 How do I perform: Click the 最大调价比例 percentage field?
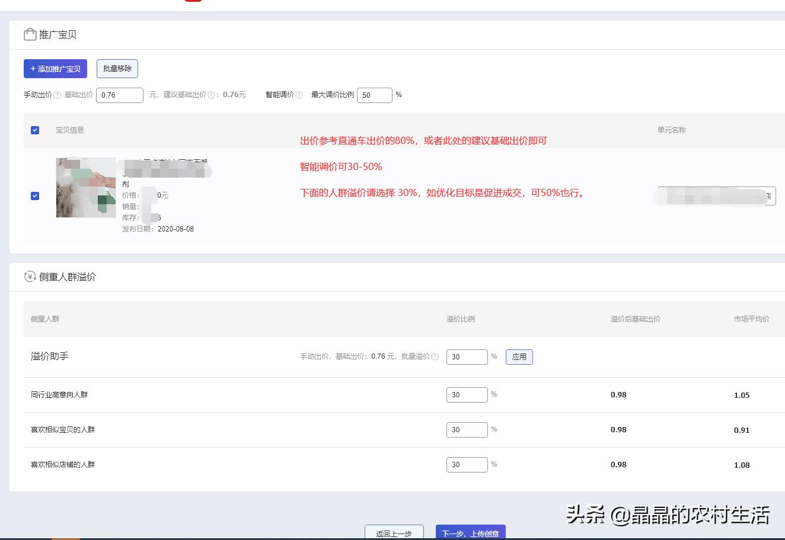375,95
